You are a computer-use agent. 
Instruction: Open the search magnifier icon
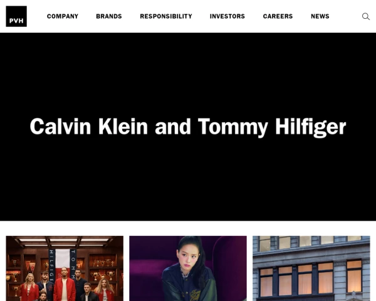pyautogui.click(x=366, y=16)
